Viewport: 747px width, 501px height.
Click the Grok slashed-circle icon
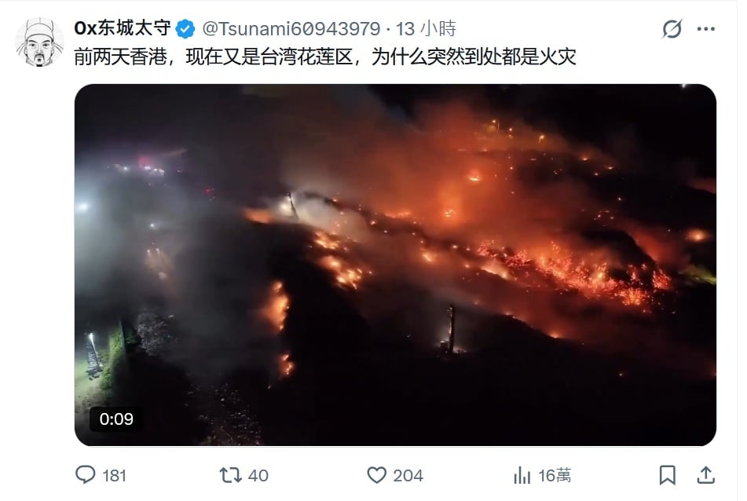(672, 29)
